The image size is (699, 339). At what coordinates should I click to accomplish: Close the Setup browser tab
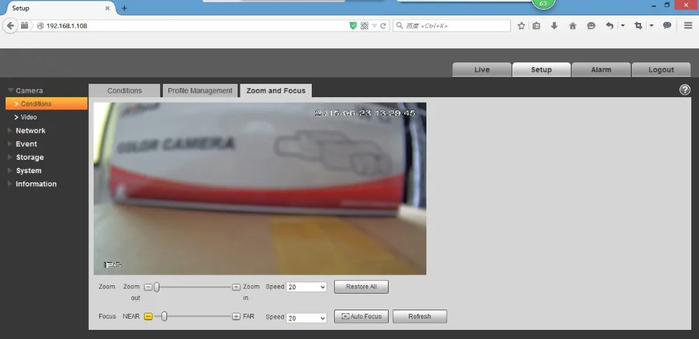[108, 8]
